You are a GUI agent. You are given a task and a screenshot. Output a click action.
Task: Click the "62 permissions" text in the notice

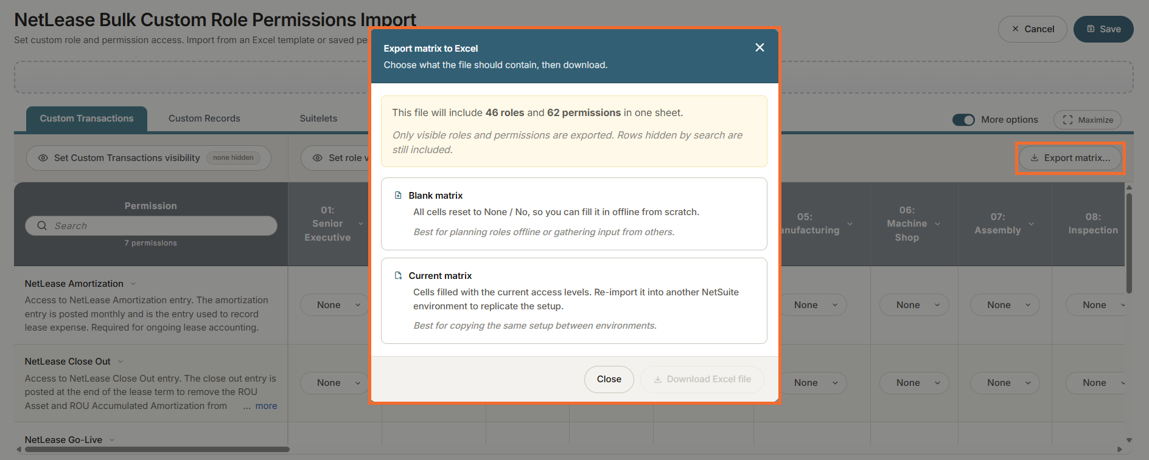point(584,113)
